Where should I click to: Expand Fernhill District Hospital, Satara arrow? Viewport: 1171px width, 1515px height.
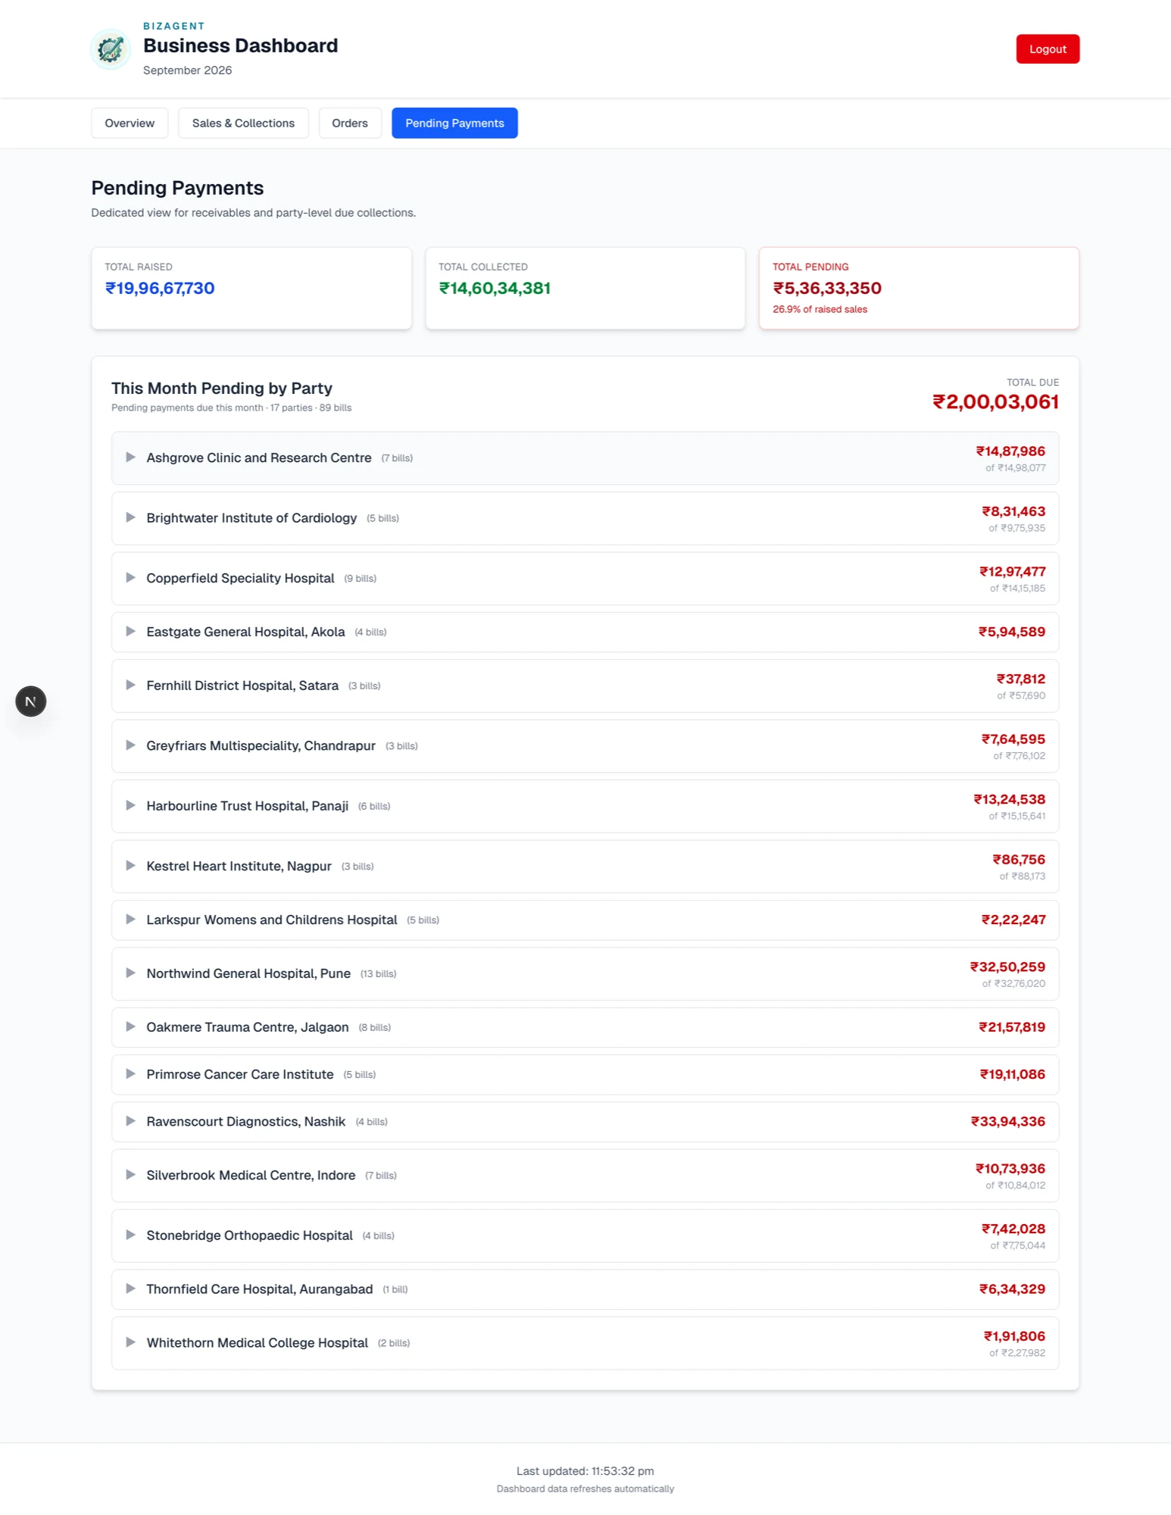click(130, 686)
